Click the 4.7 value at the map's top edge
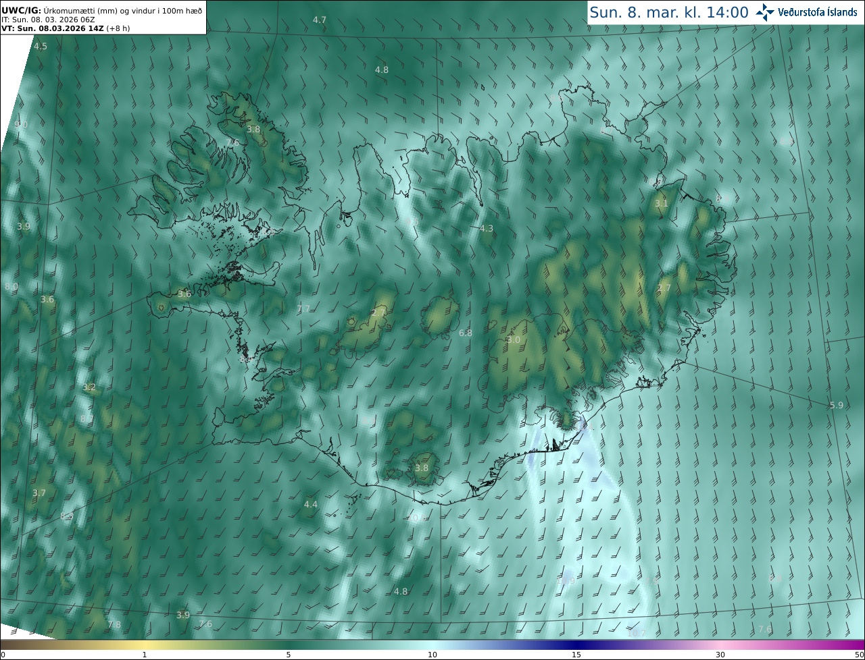 320,20
